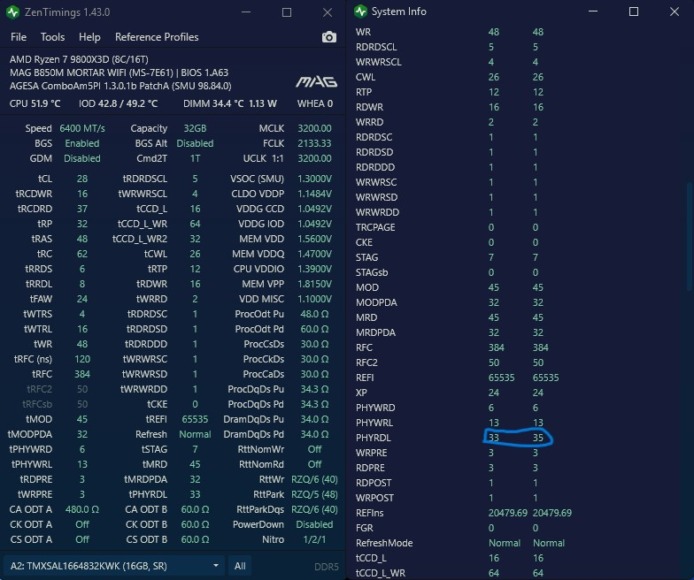This screenshot has height=580, width=694.
Task: Click the ProcOdt Pu value 48.0 Ω
Action: [x=315, y=314]
